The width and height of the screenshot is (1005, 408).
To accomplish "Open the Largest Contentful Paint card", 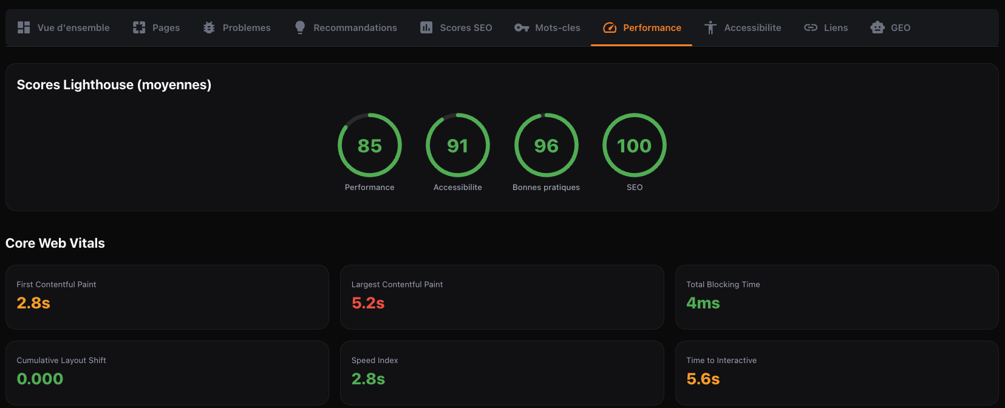I will coord(502,297).
